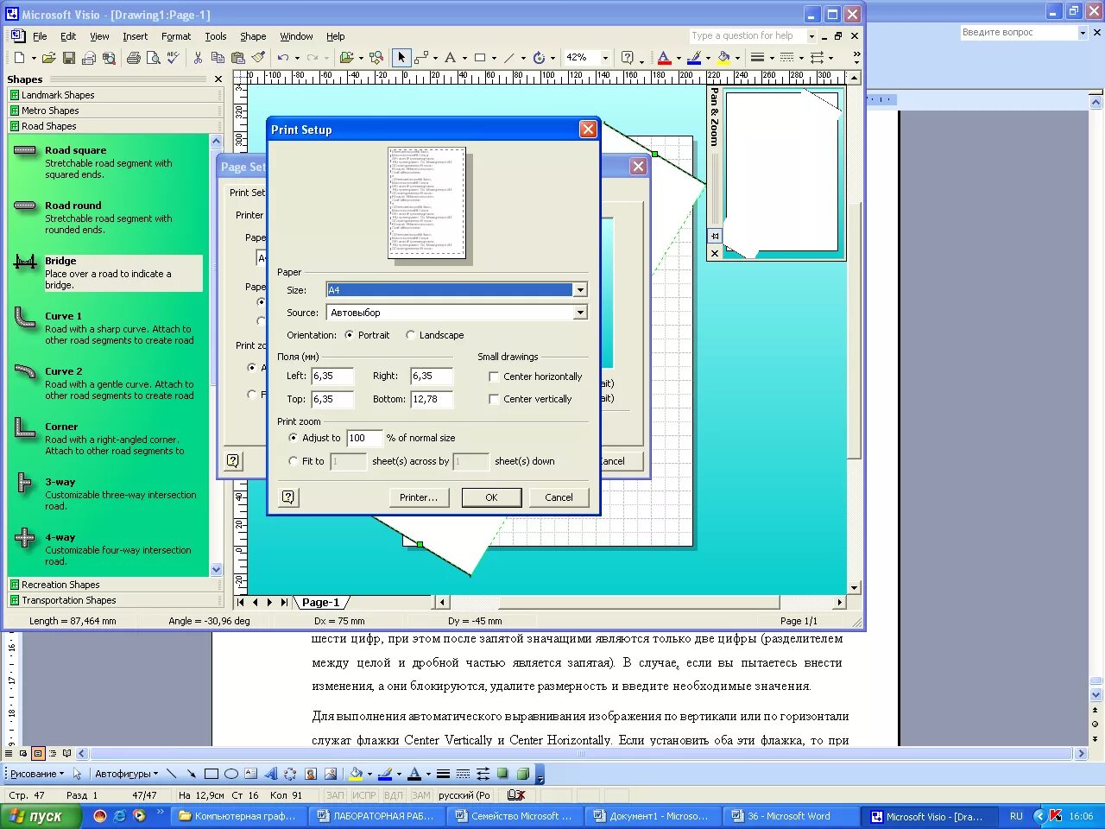Click the Open file icon in Visio toolbar
This screenshot has height=829, width=1105.
49,58
